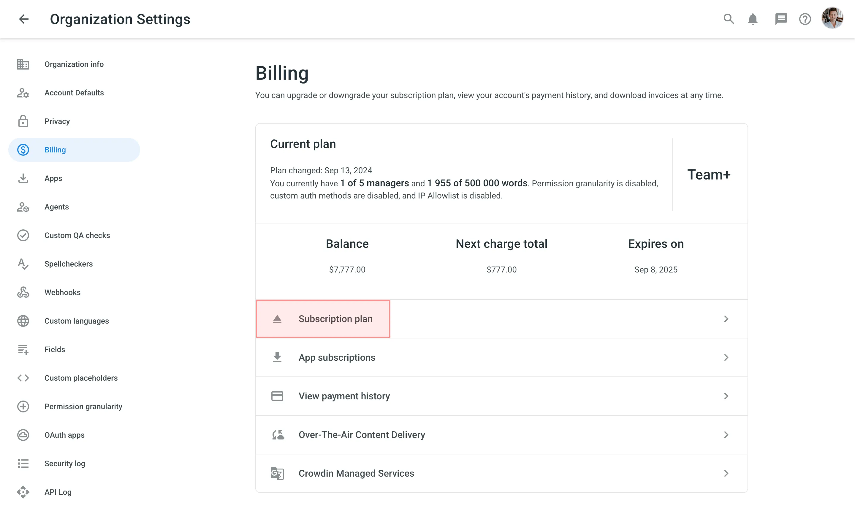This screenshot has height=509, width=855.
Task: Expand the View payment history chevron
Action: coord(726,396)
